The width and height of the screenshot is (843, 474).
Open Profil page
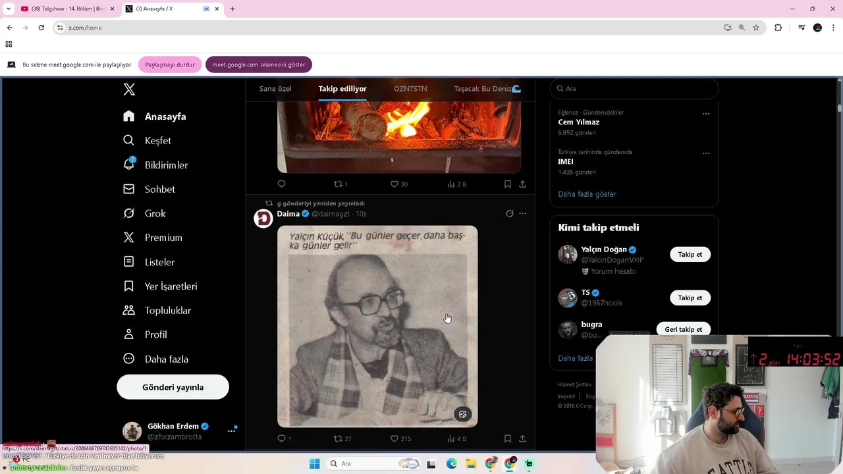[x=145, y=334]
